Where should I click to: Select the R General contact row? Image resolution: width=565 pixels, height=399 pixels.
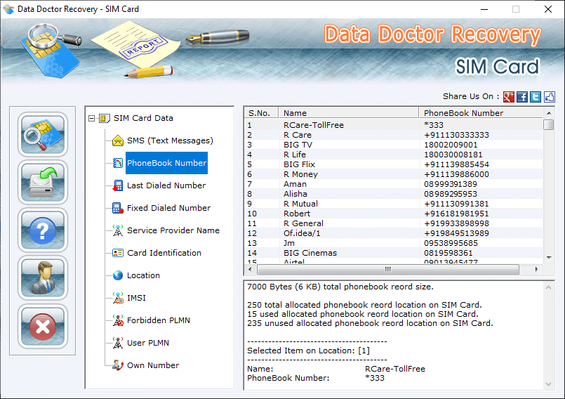pos(394,223)
